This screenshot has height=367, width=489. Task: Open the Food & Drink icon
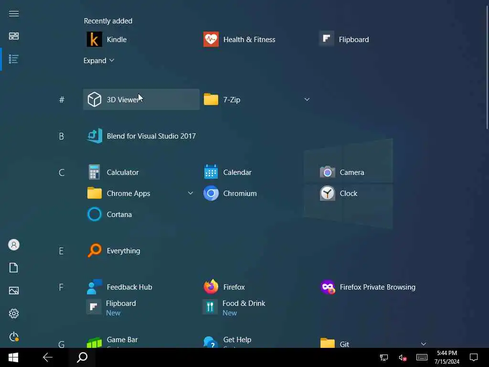(x=210, y=307)
